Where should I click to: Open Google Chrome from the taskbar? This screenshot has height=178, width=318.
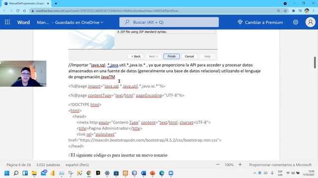click(x=89, y=173)
